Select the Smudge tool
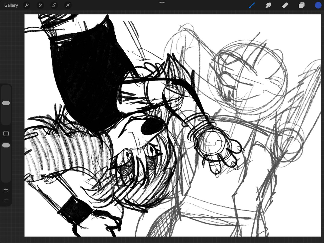This screenshot has height=243, width=324. (x=268, y=5)
